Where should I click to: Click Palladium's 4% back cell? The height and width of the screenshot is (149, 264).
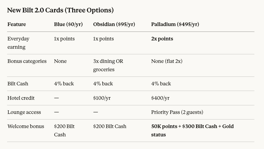click(x=161, y=84)
